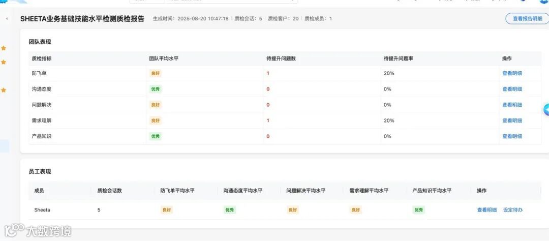Click the 待提升问题数 column header
The image size is (549, 241).
click(x=281, y=58)
